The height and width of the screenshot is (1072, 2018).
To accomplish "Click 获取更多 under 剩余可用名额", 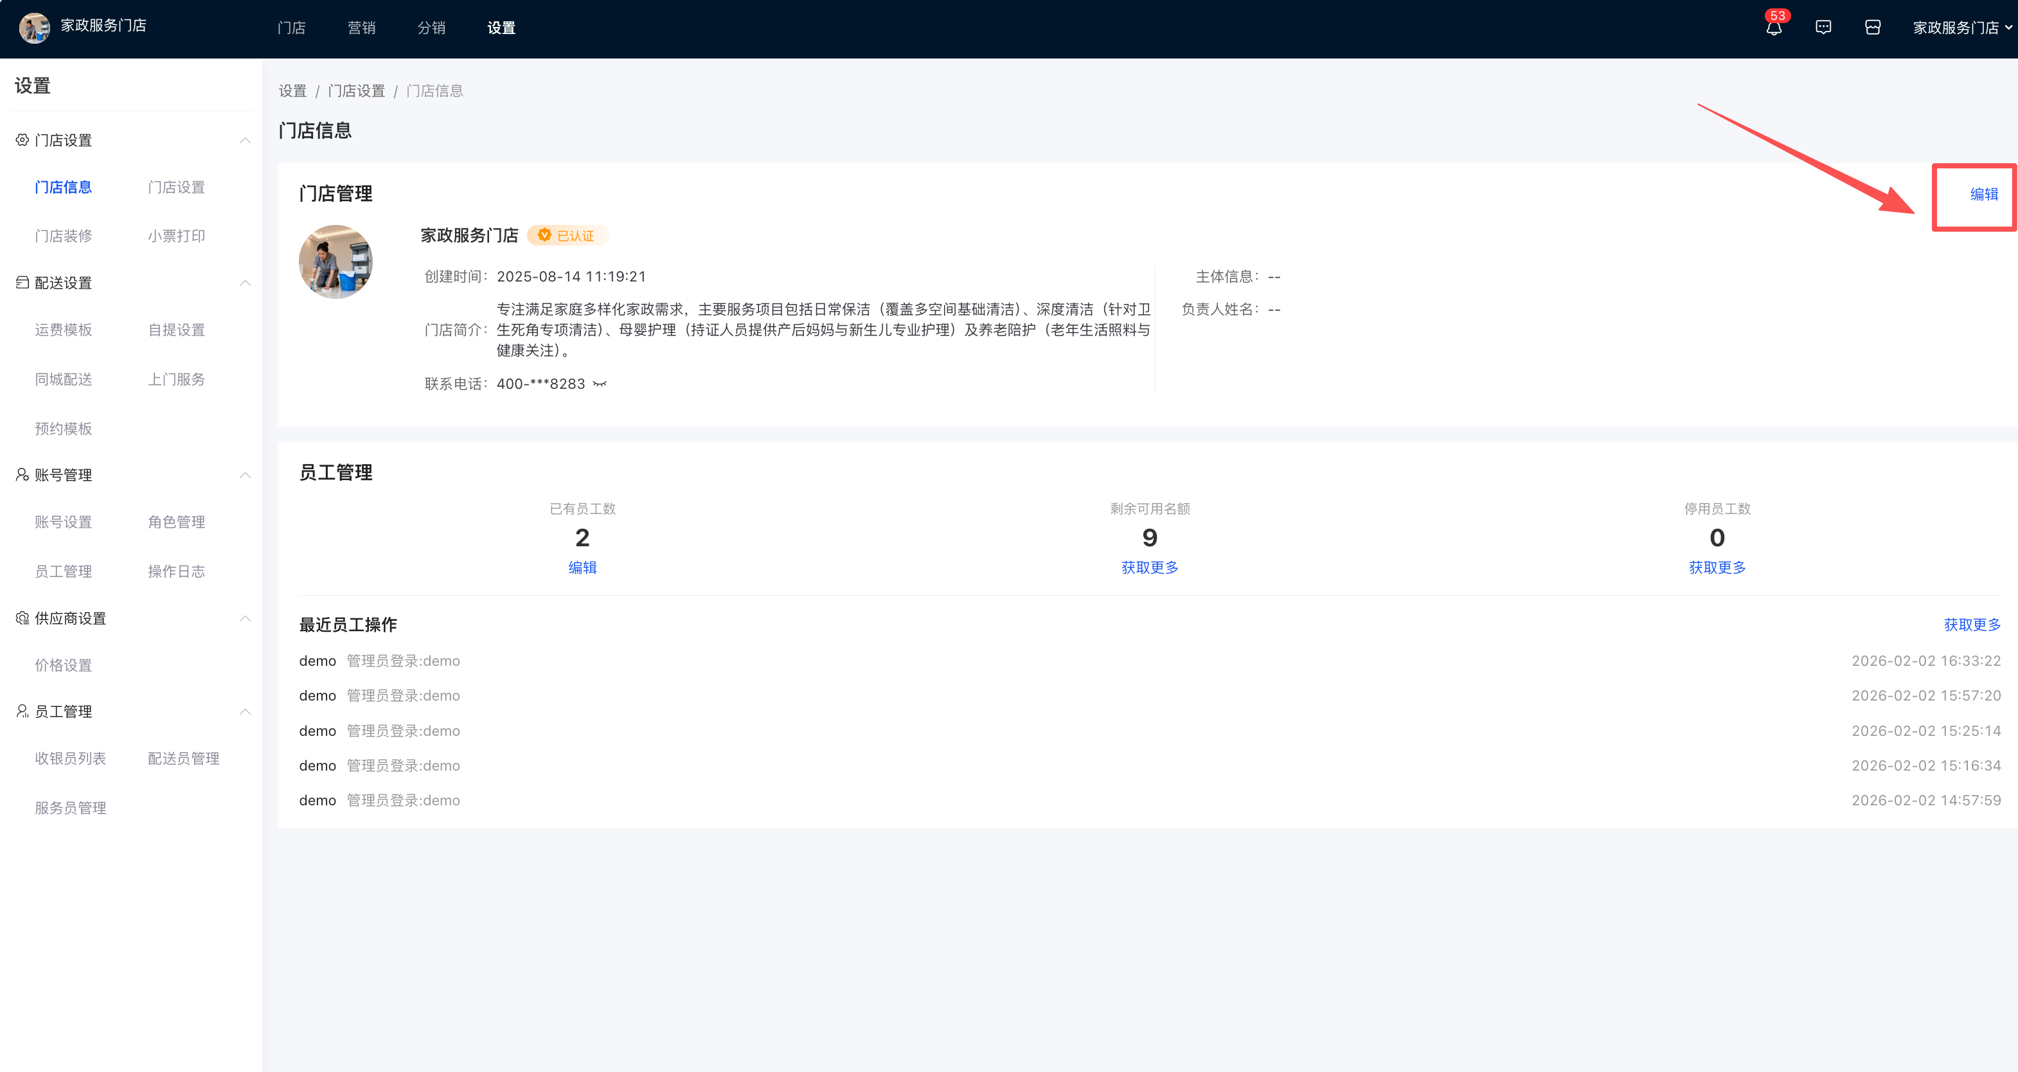I will (x=1149, y=567).
